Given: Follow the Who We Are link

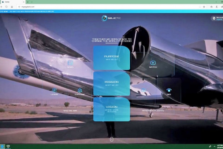Looking at the screenshot, I should click(70, 110).
